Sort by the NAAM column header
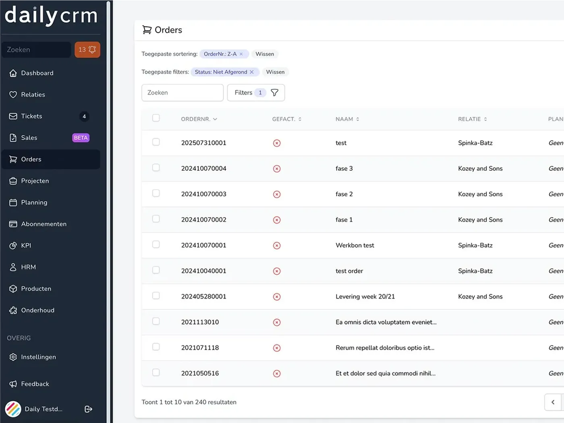The height and width of the screenshot is (423, 564). coord(347,119)
